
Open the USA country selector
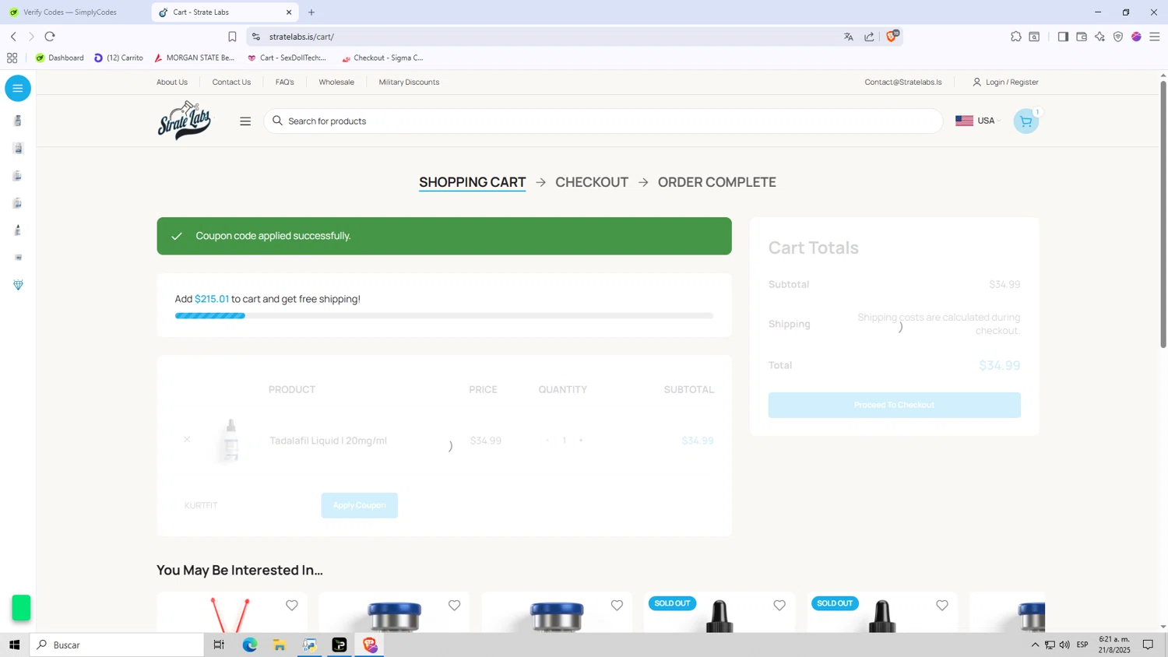coord(978,121)
